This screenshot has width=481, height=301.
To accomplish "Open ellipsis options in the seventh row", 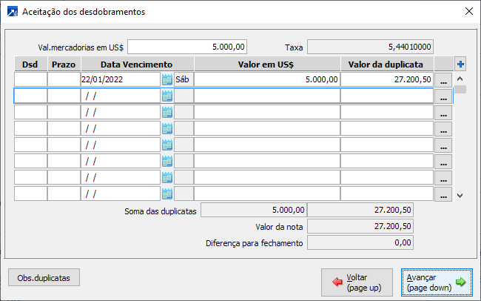I will [x=443, y=177].
